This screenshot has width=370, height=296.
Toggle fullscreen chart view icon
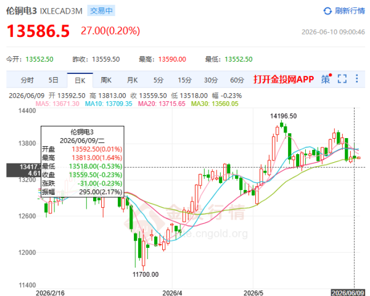[342, 79]
